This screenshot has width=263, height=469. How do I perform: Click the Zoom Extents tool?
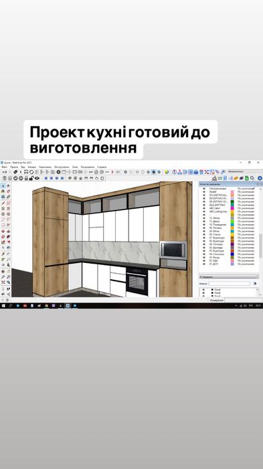3,282
